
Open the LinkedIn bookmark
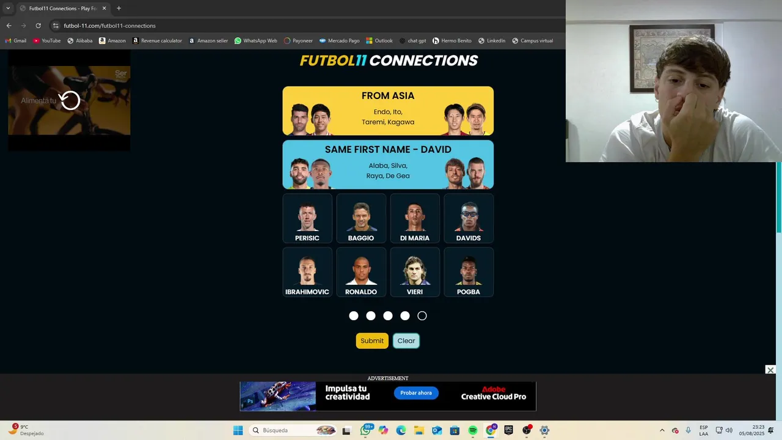(x=492, y=41)
